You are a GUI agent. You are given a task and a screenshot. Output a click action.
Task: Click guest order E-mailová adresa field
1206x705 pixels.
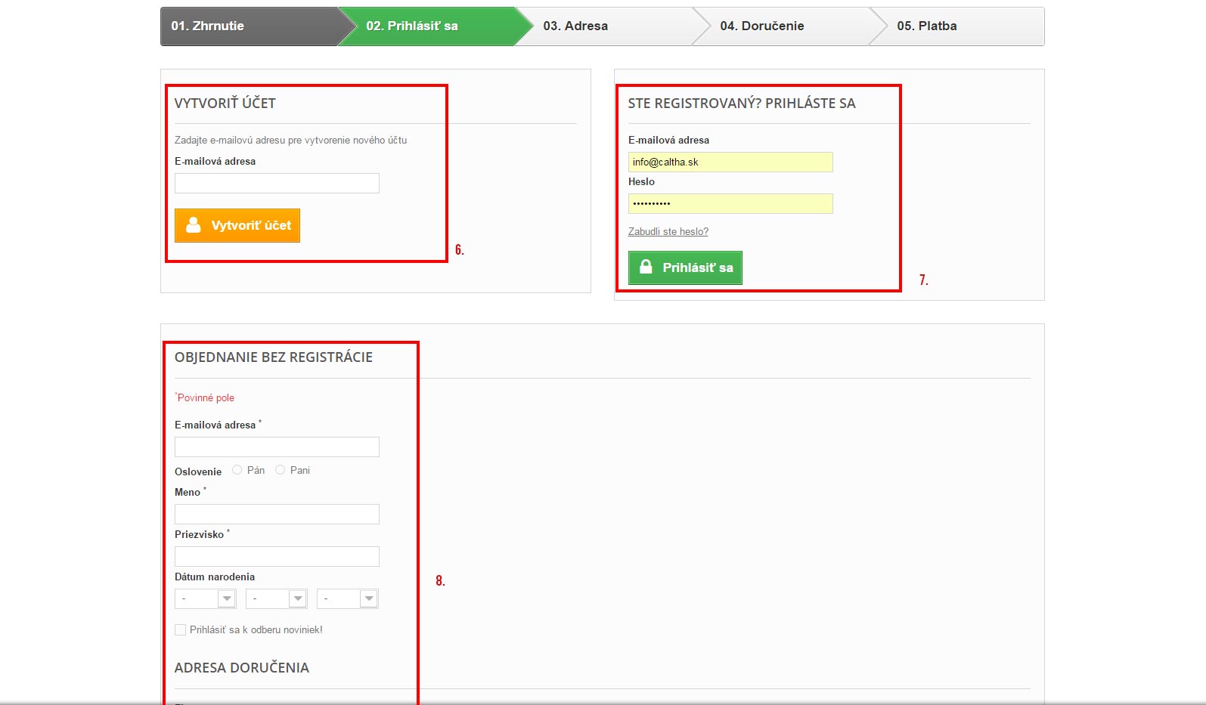tap(277, 447)
